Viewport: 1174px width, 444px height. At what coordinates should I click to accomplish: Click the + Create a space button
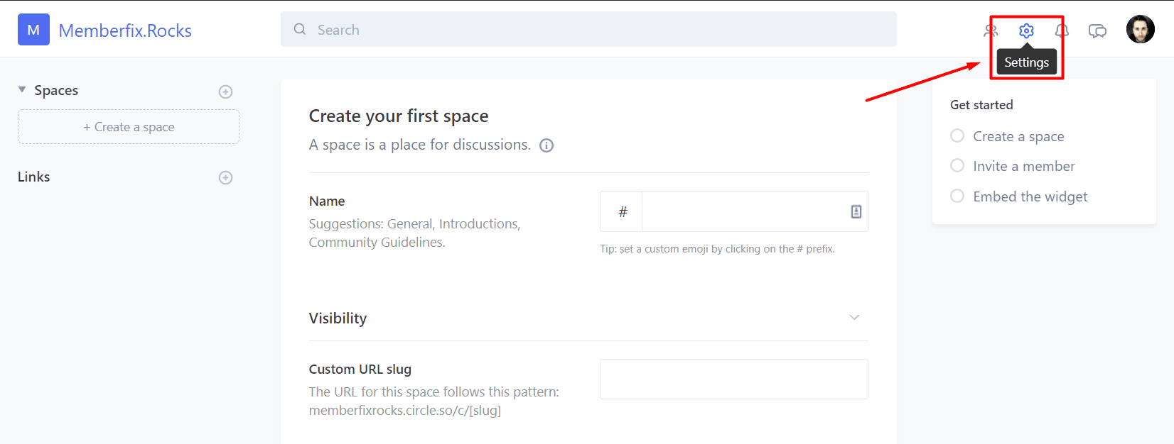pyautogui.click(x=129, y=127)
